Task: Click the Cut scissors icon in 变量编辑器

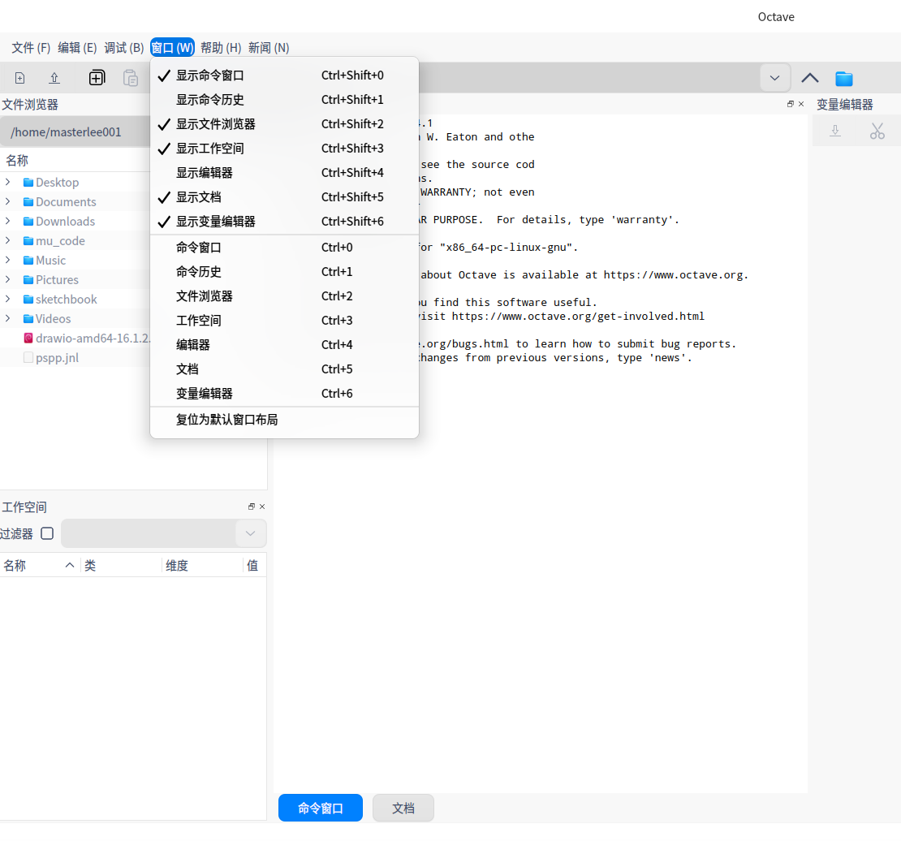Action: coord(877,130)
